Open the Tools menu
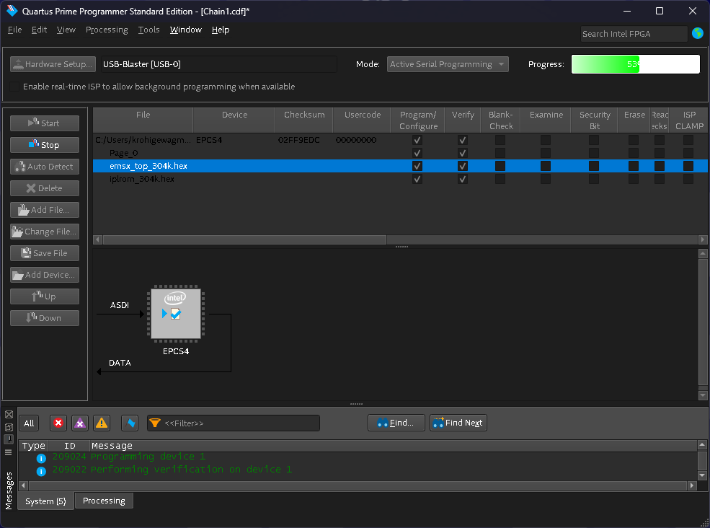710x528 pixels. click(x=148, y=30)
